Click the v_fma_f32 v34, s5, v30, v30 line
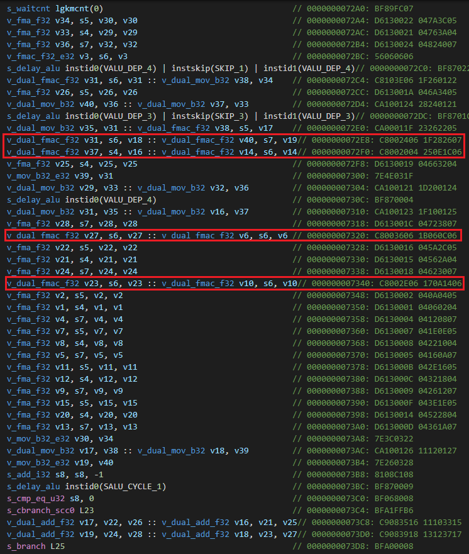This screenshot has width=469, height=554. point(72,21)
